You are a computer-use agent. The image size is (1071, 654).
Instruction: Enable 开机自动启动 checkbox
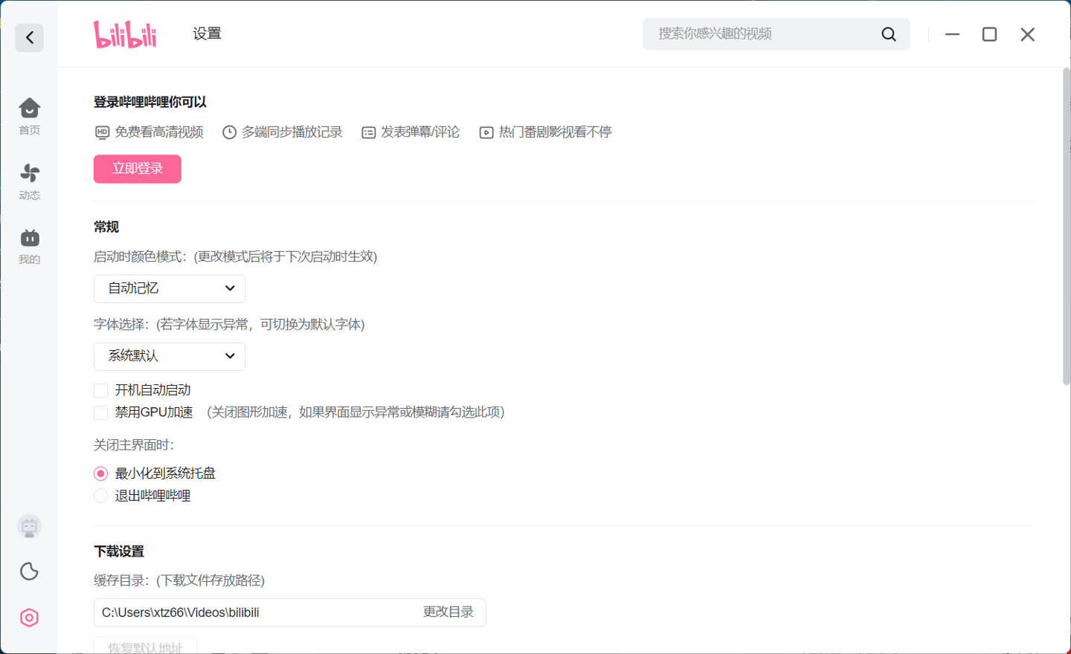101,391
